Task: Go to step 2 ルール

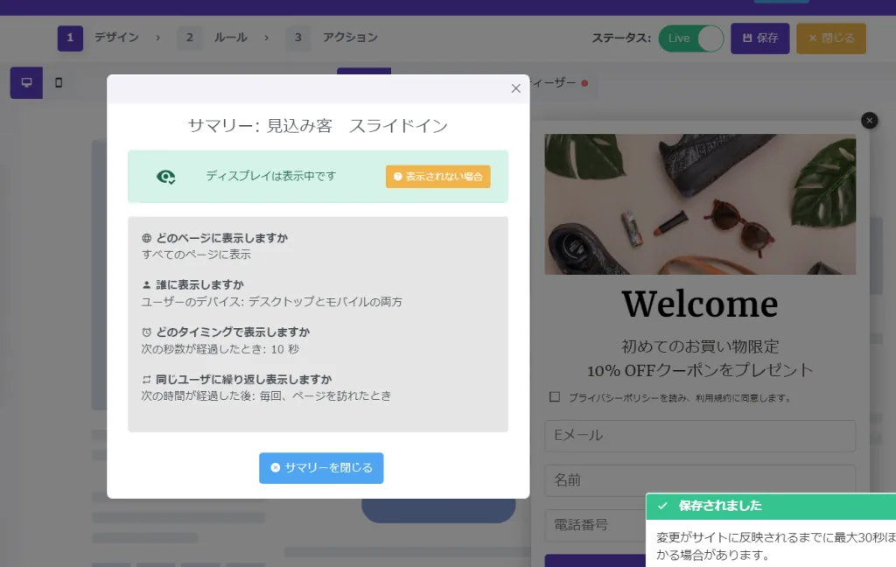Action: tap(212, 38)
